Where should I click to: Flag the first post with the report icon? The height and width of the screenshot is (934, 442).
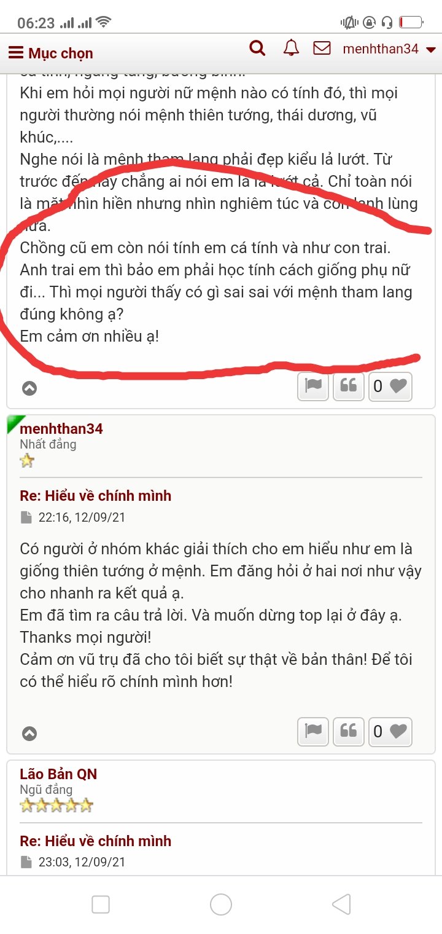[x=313, y=386]
